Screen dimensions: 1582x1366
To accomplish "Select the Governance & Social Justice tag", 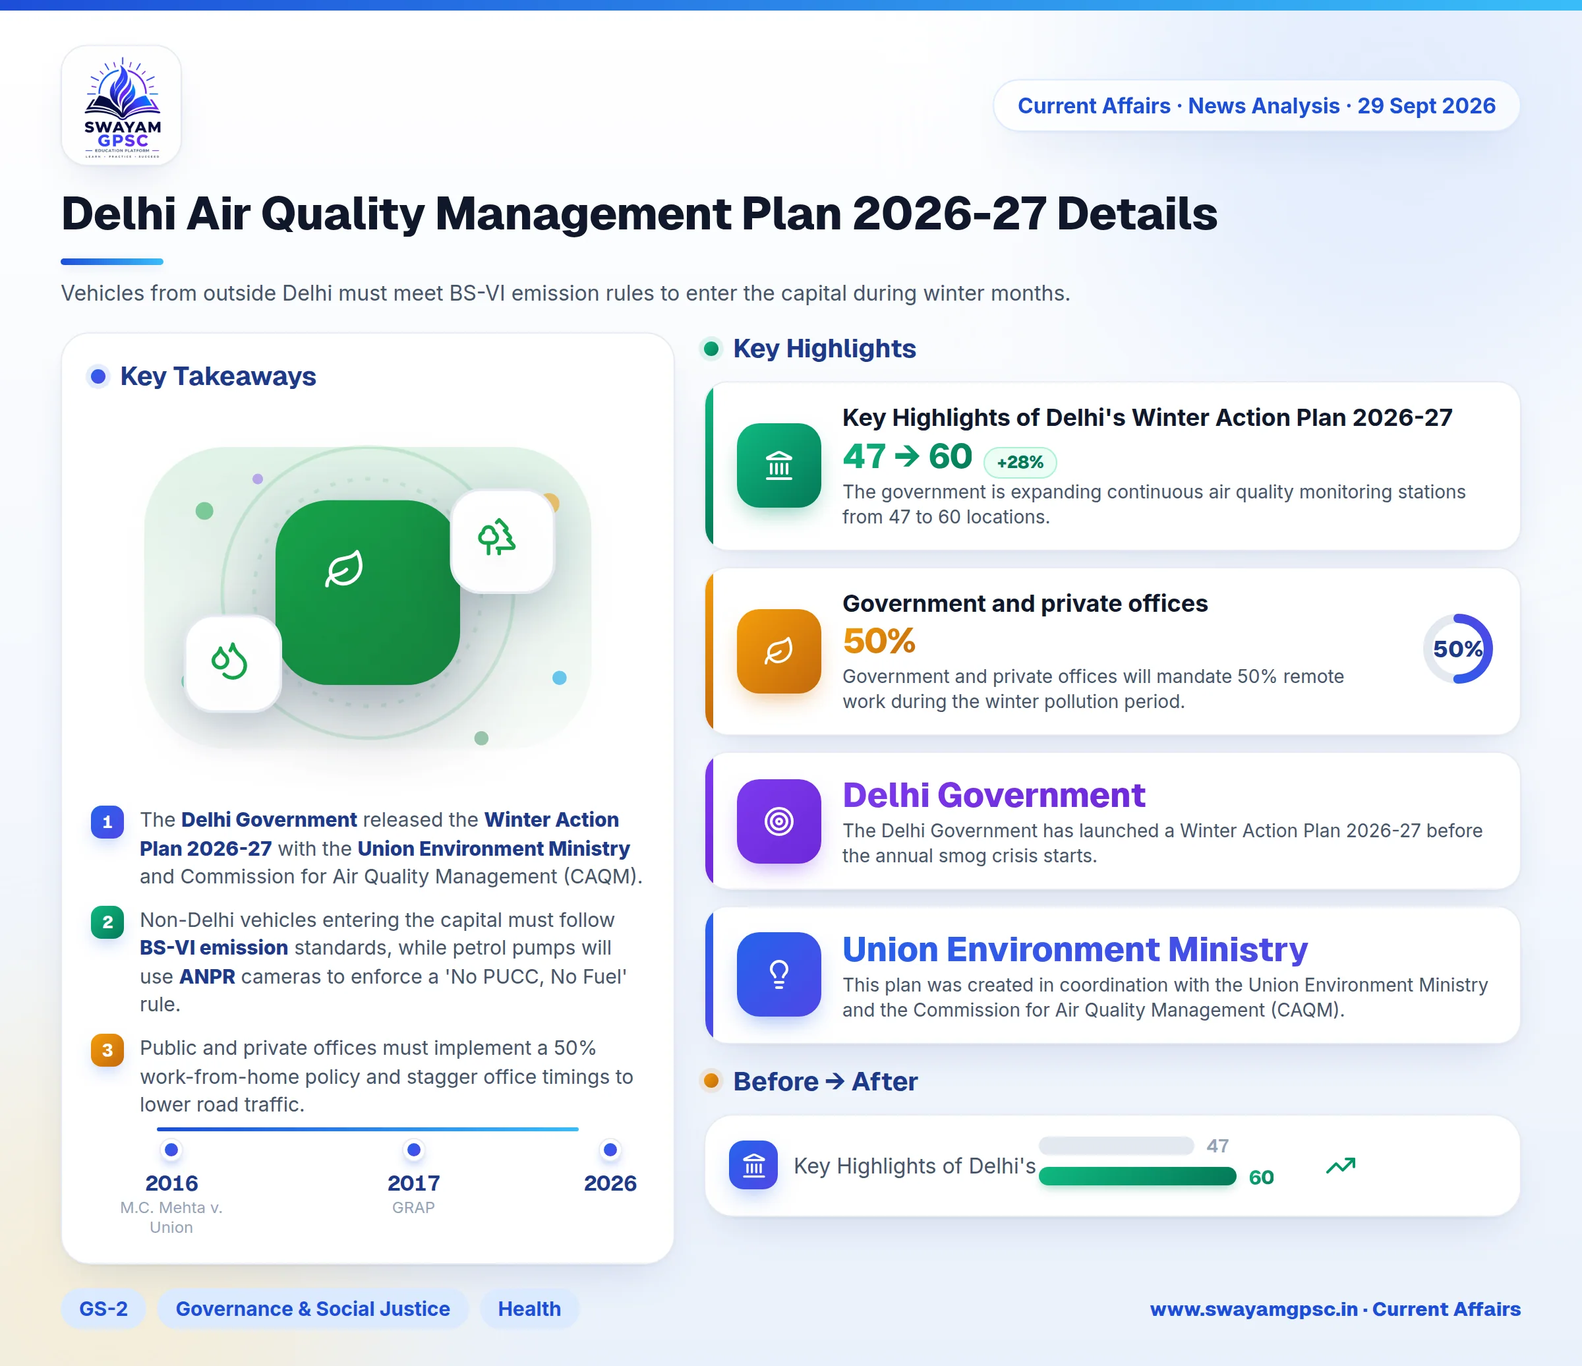I will click(312, 1309).
